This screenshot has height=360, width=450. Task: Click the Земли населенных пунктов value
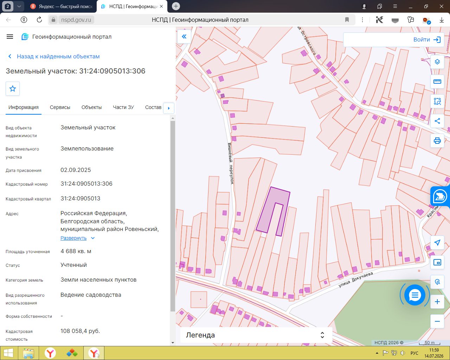(x=98, y=280)
